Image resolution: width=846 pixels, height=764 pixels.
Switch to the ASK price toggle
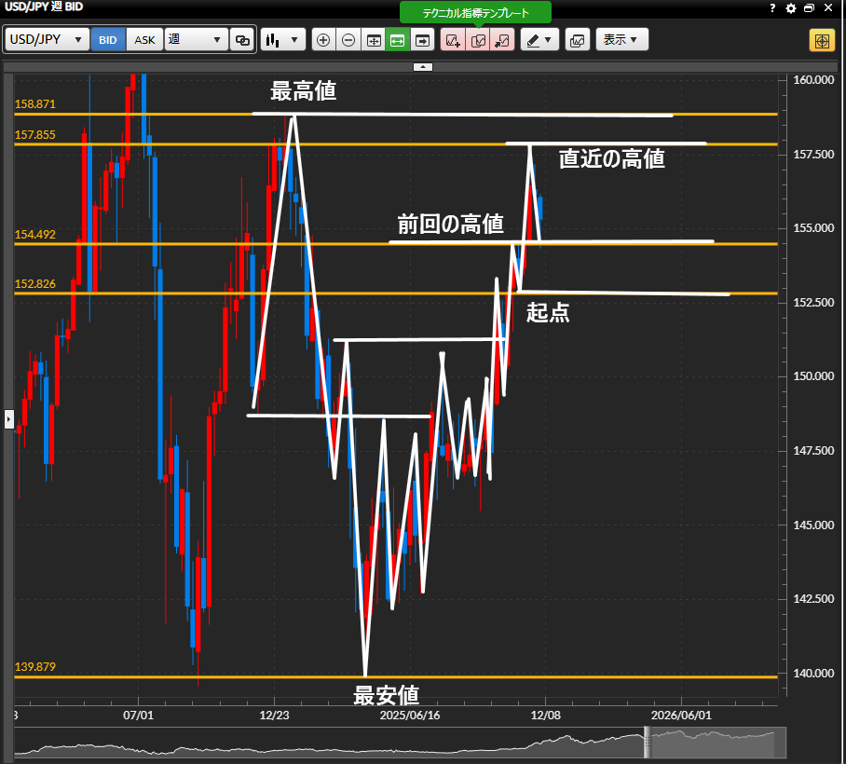click(x=144, y=40)
